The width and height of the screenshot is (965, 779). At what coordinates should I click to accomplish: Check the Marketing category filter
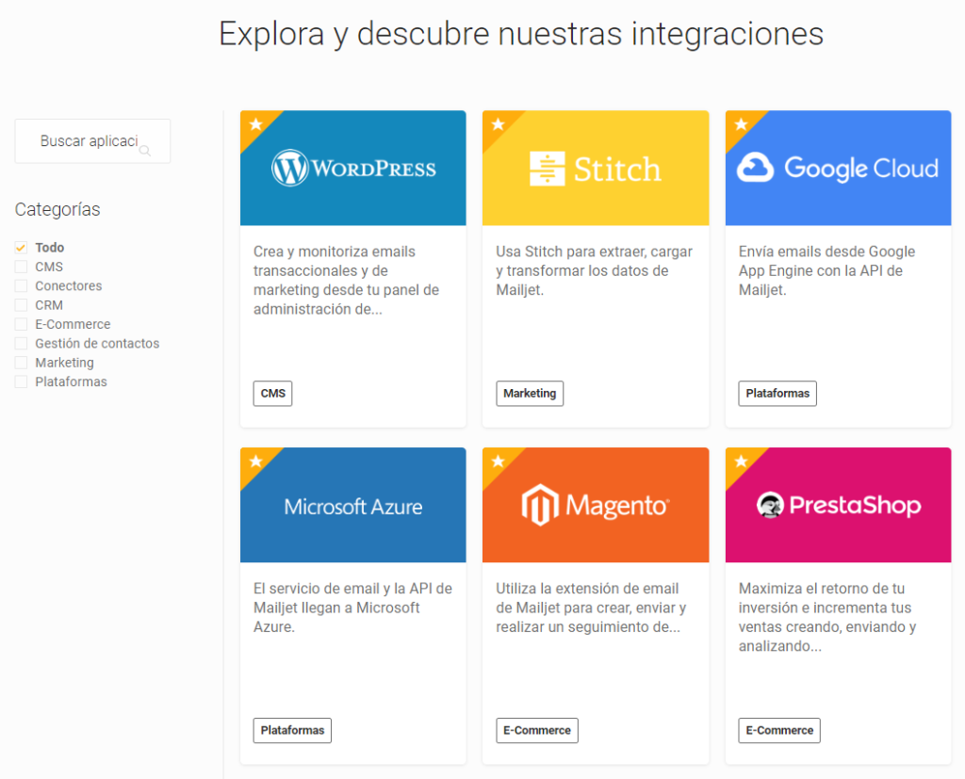pyautogui.click(x=21, y=363)
